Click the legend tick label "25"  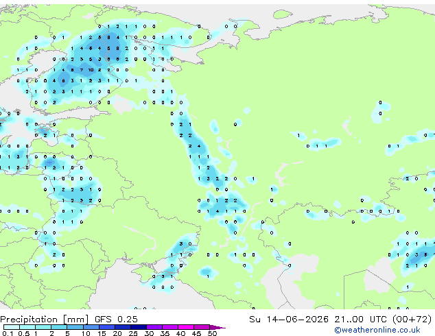click(133, 333)
